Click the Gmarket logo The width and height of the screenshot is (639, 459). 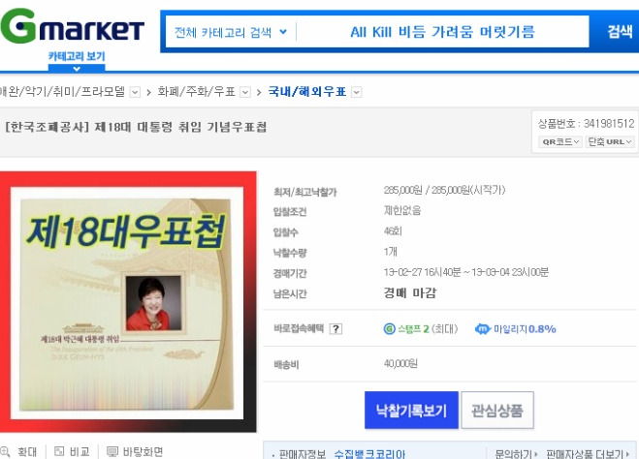coord(72,25)
